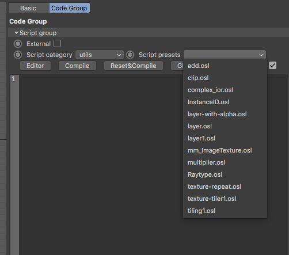The height and width of the screenshot is (255, 289).
Task: Click the animation dot beside Script presets
Action: pyautogui.click(x=130, y=55)
